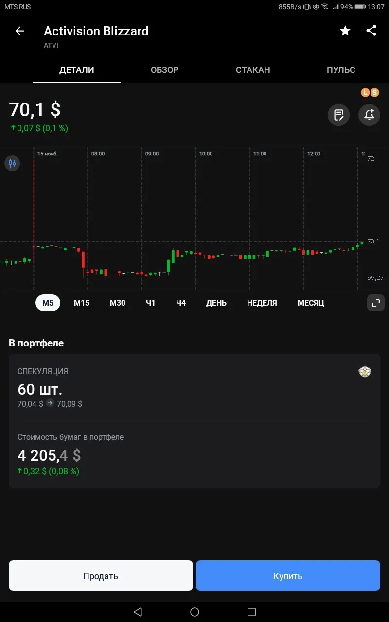Viewport: 389px width, 622px height.
Task: Tap the back arrow icon
Action: click(x=19, y=31)
